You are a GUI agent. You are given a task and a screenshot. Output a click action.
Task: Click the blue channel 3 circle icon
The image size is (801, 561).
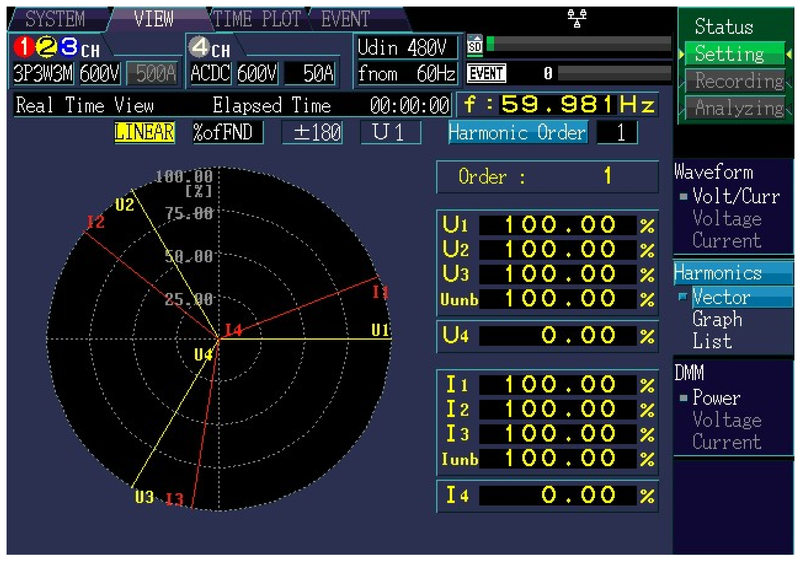[69, 47]
